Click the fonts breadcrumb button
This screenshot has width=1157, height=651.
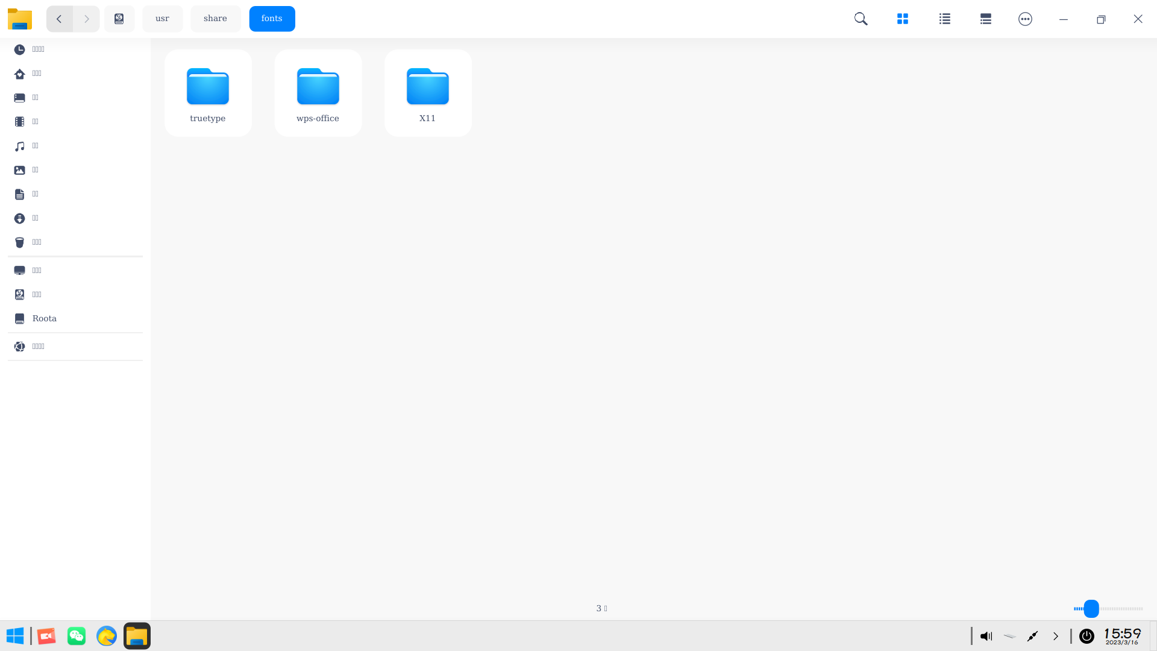coord(272,19)
